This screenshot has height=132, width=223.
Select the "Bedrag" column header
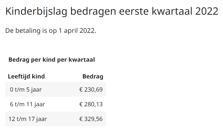(x=93, y=77)
